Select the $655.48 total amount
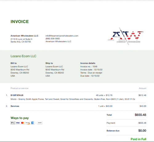 click(140, 115)
